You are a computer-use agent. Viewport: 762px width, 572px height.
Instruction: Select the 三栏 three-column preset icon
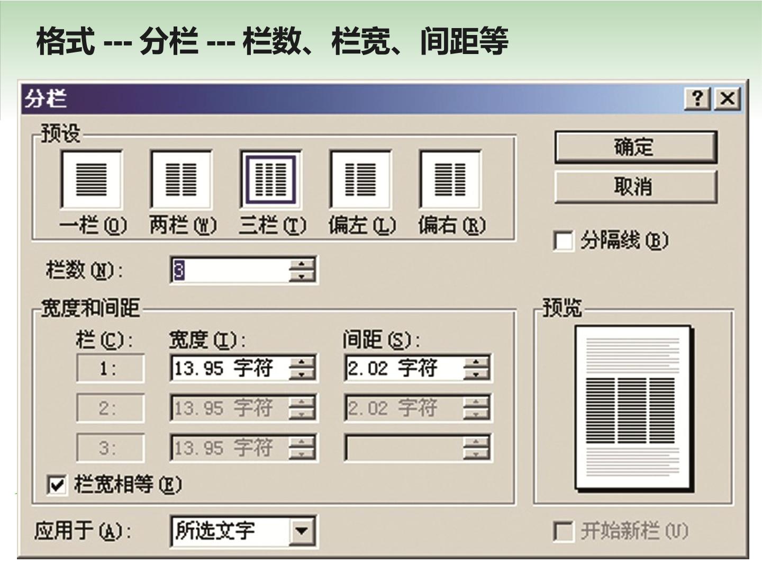(x=271, y=179)
